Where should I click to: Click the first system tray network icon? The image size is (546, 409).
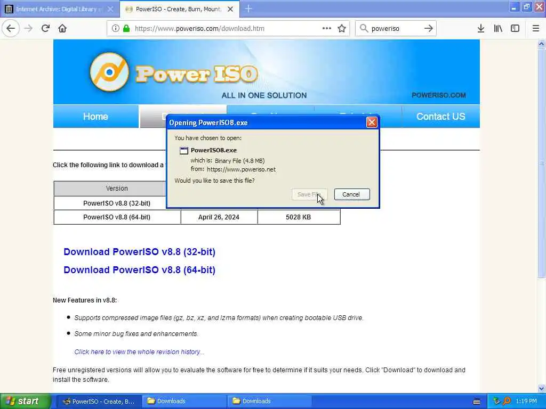point(496,402)
